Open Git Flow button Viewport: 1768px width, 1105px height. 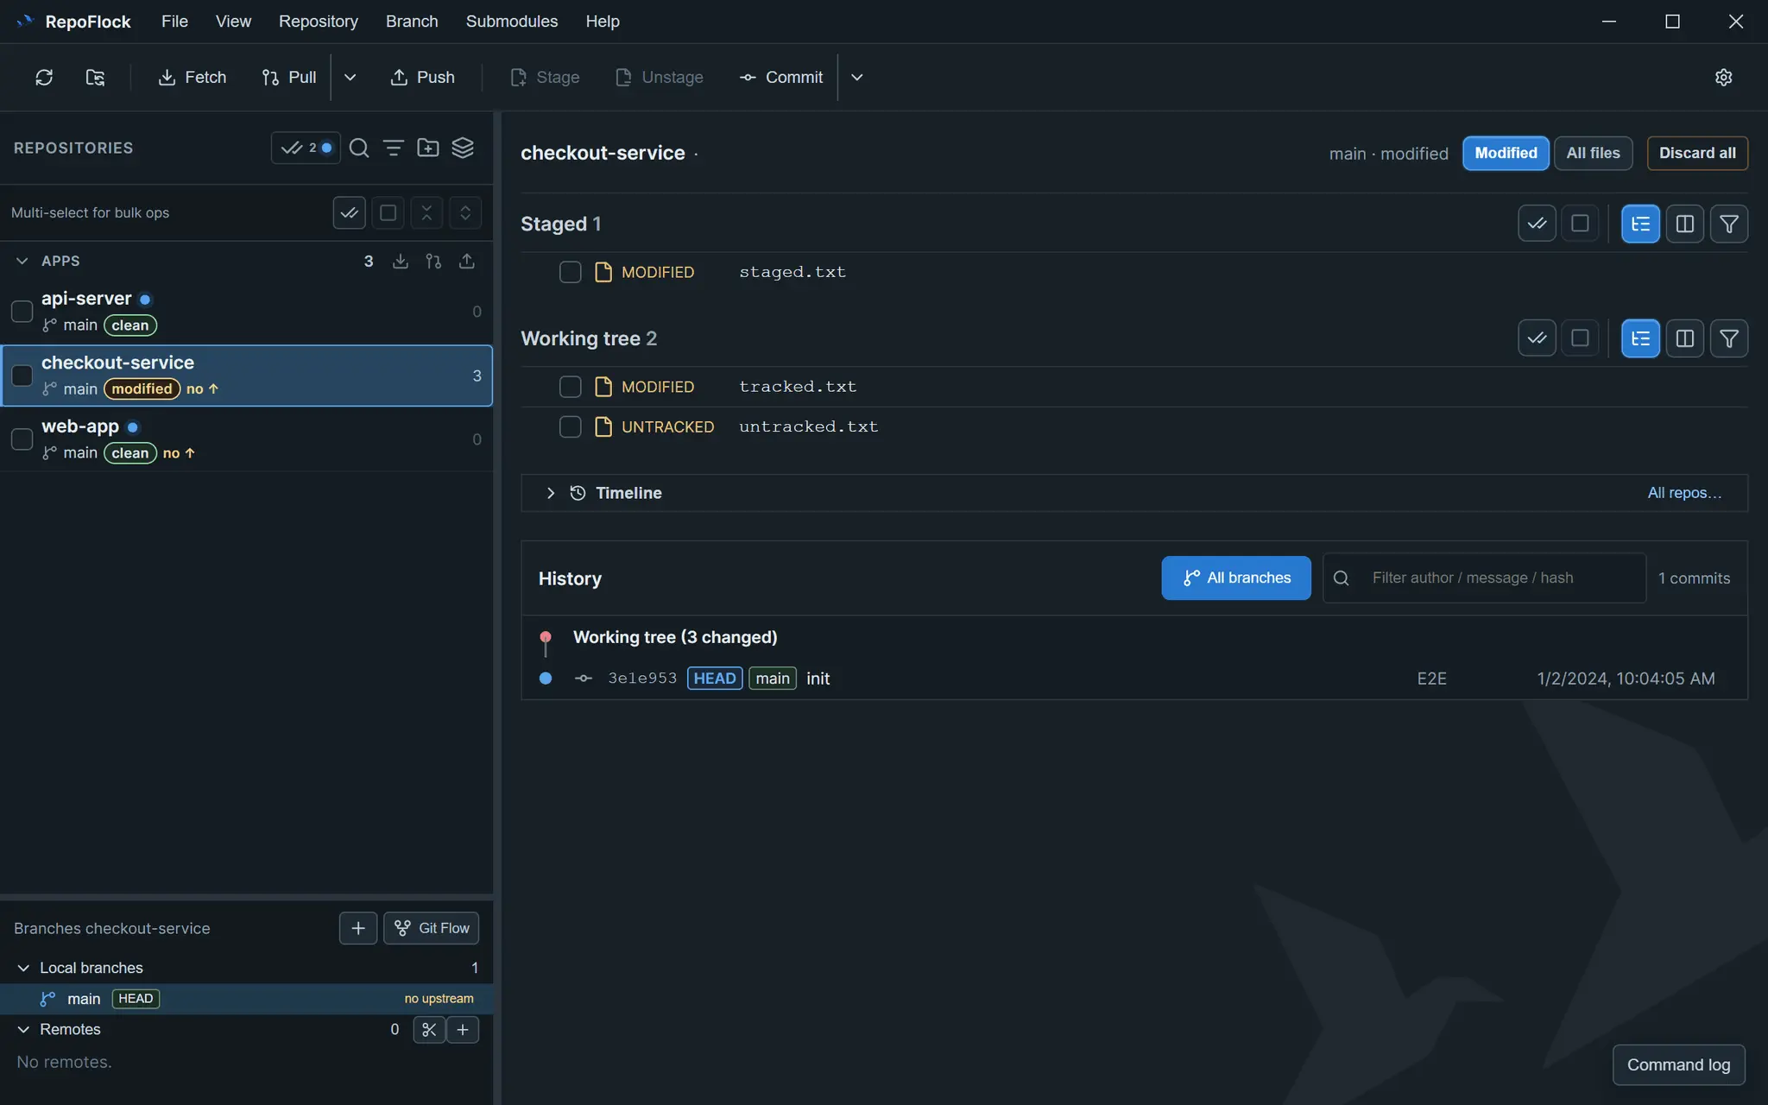click(x=431, y=928)
